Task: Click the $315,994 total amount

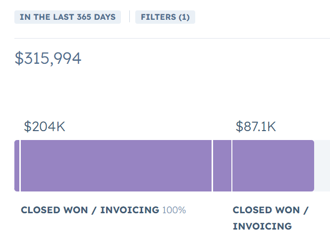Action: pyautogui.click(x=48, y=58)
